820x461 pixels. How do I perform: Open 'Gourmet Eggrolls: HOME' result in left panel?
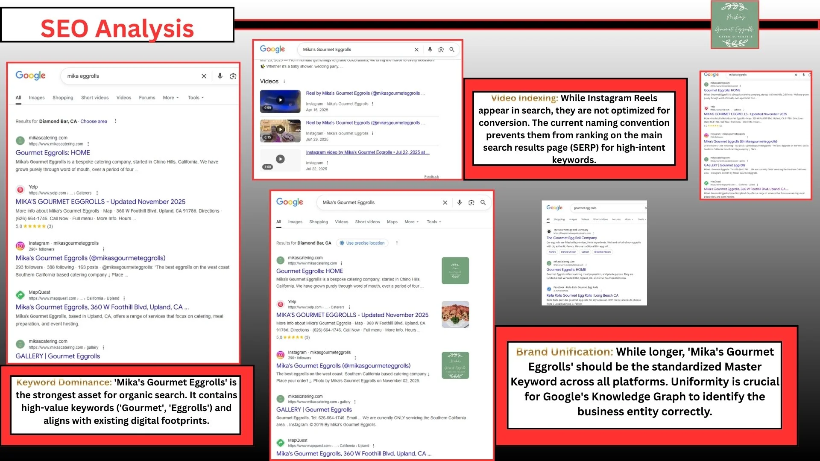click(53, 153)
